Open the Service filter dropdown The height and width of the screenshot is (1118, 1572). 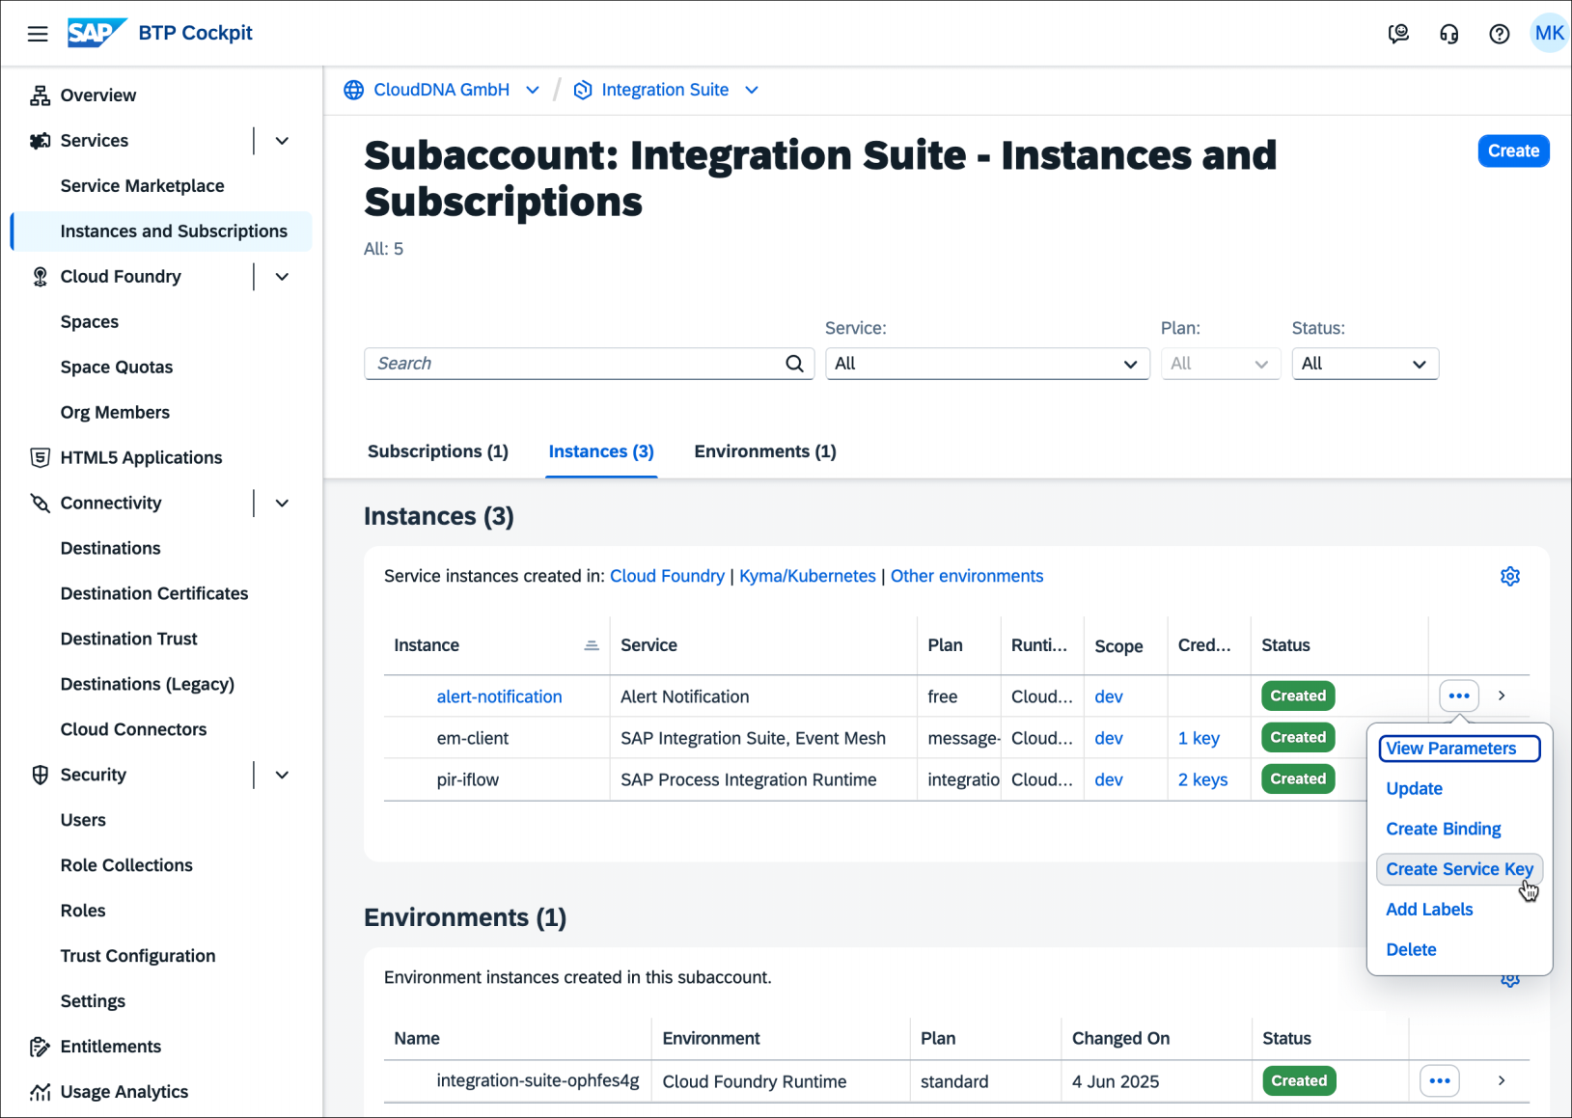click(x=987, y=364)
